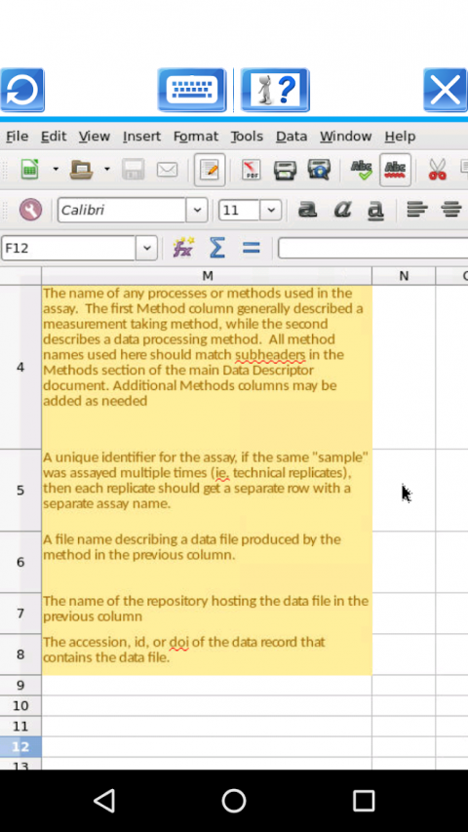Toggle AutoSpellcheck button
Screen dimensions: 468x832
(x=395, y=170)
